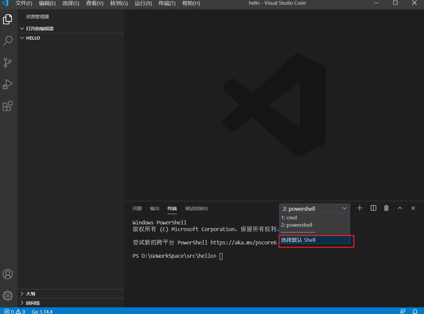Kill terminal with trash icon
This screenshot has width=424, height=314.
(386, 208)
